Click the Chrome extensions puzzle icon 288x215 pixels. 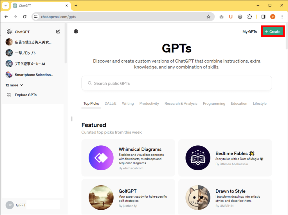tap(249, 17)
